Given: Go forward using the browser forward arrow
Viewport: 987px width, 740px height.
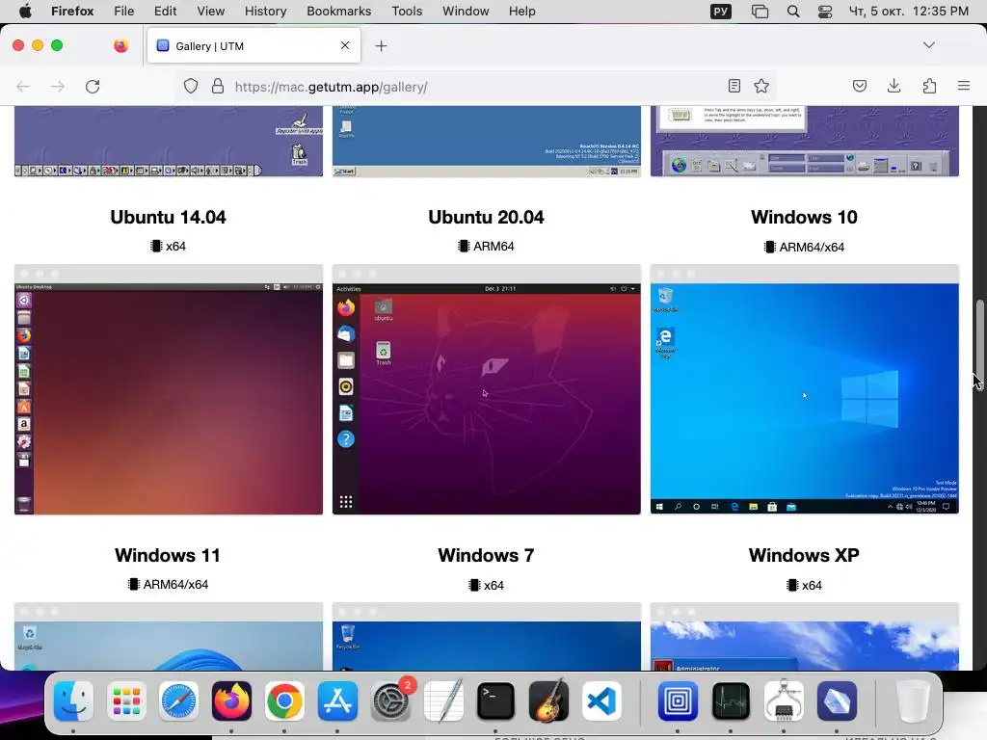Looking at the screenshot, I should (x=57, y=86).
